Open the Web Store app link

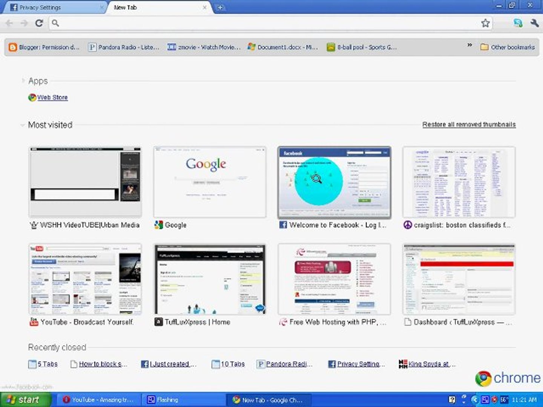pos(48,97)
